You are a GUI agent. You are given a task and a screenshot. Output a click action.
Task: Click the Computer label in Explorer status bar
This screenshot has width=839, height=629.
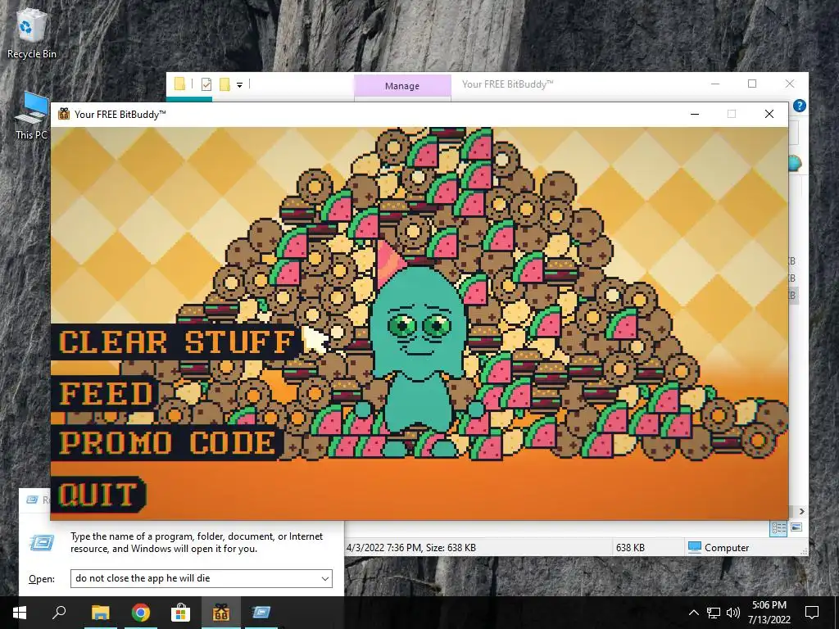(x=726, y=548)
